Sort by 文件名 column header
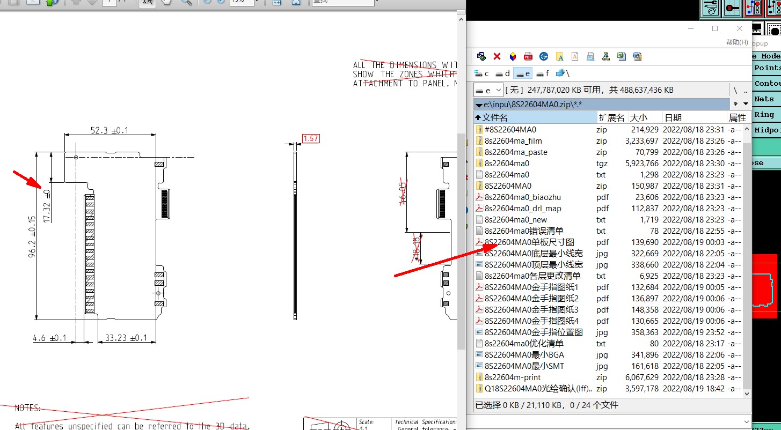This screenshot has height=430, width=781. 536,117
